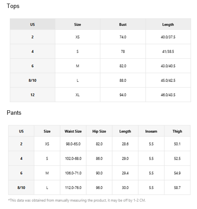197x209 pixels.
Task: Select the Waist Size column header
Action: pos(73,131)
